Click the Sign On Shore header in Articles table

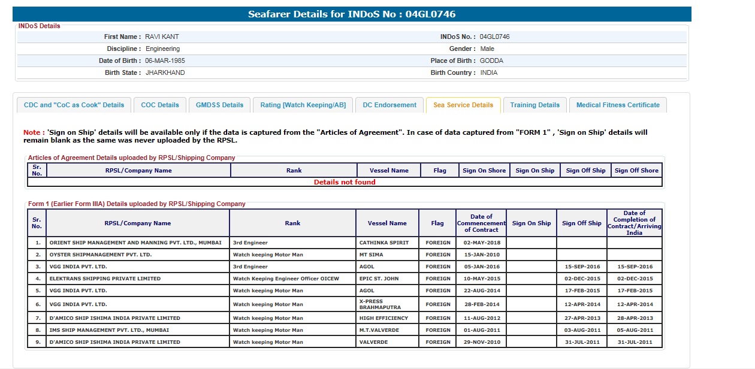484,171
